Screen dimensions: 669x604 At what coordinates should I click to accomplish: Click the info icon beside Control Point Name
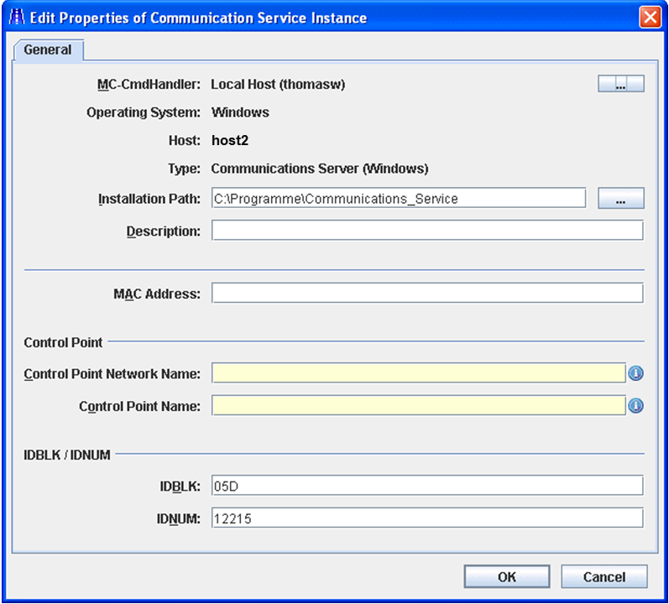click(635, 406)
